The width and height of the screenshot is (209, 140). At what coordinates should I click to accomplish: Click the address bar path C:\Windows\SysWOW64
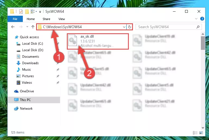[x=62, y=27]
